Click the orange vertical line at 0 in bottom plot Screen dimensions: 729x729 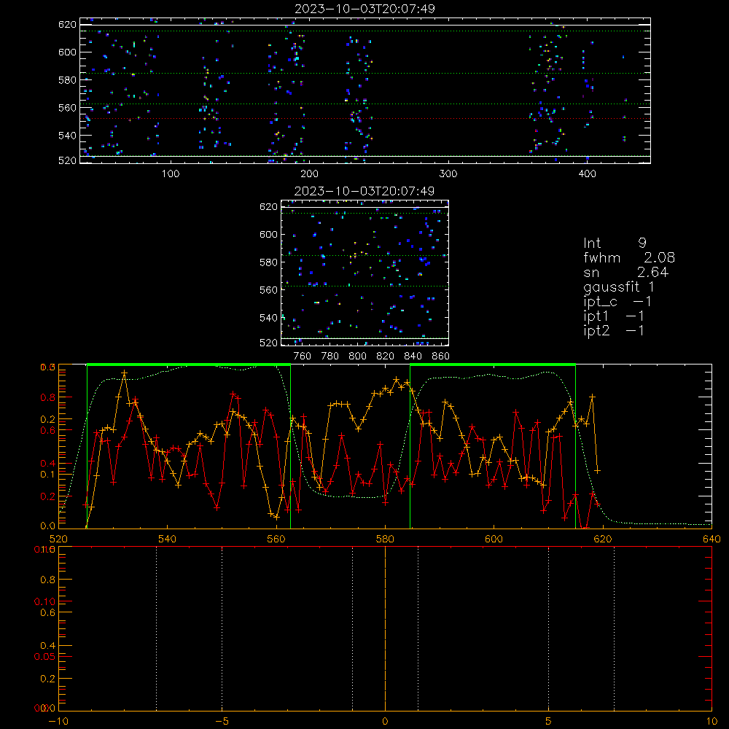[x=385, y=628]
